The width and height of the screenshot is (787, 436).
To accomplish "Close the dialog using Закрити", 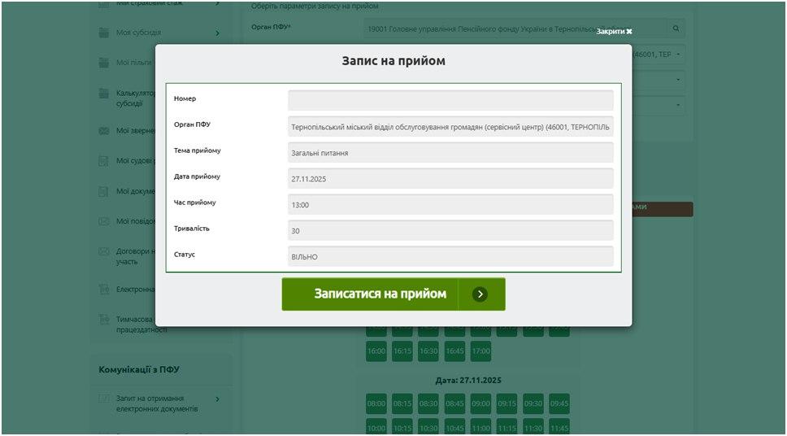I will [x=614, y=32].
